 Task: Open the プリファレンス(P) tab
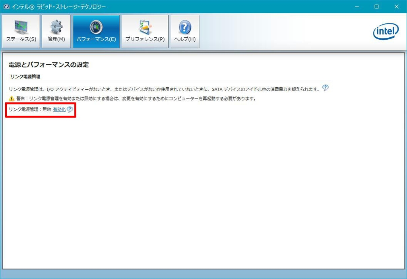pos(145,31)
